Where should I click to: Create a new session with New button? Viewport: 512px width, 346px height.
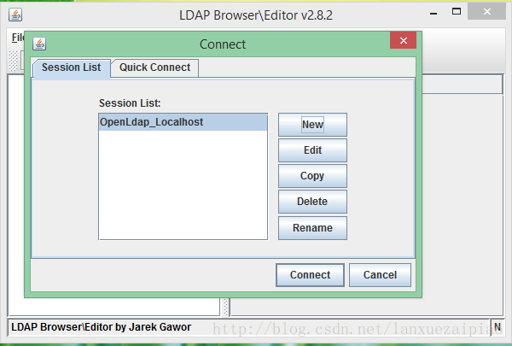pyautogui.click(x=312, y=125)
